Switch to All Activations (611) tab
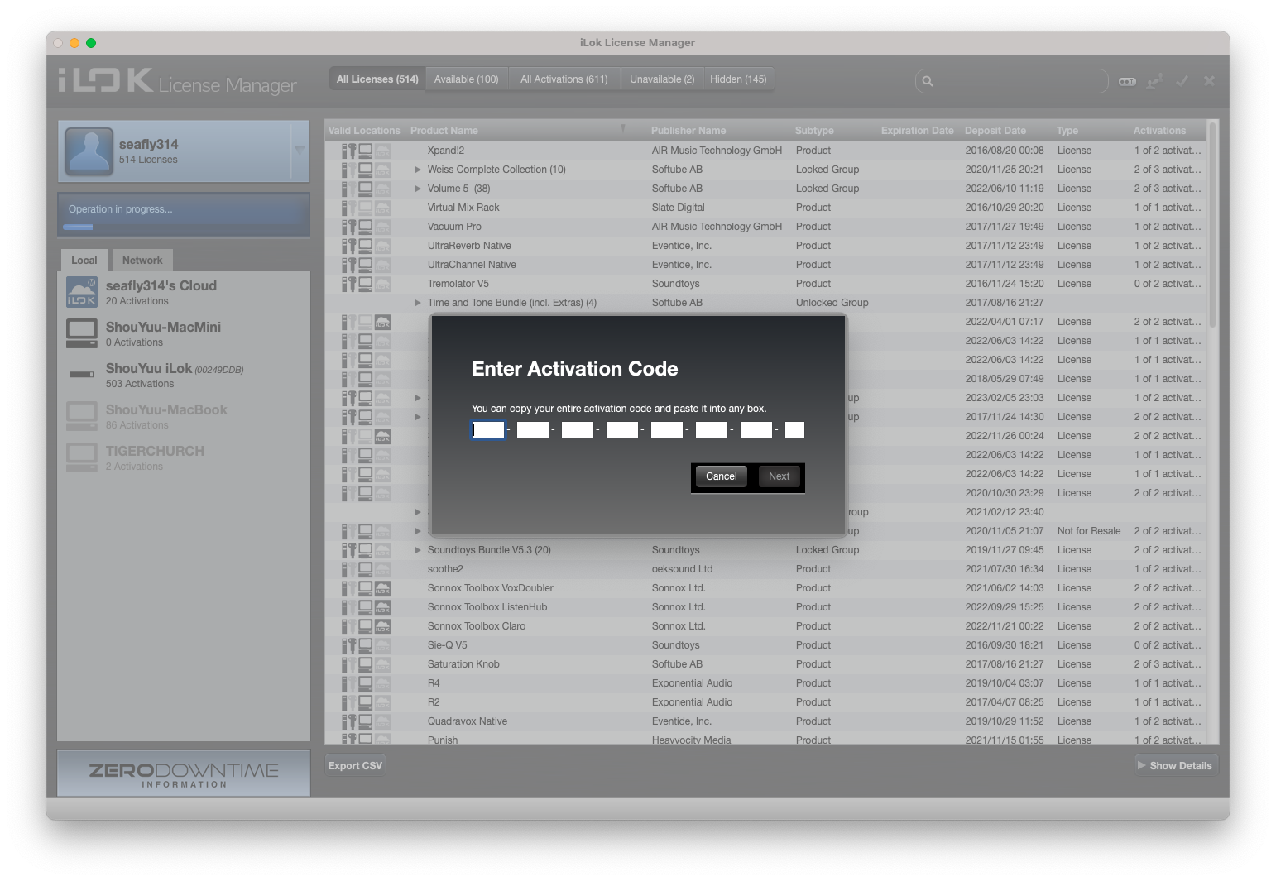The height and width of the screenshot is (881, 1276). pyautogui.click(x=564, y=79)
